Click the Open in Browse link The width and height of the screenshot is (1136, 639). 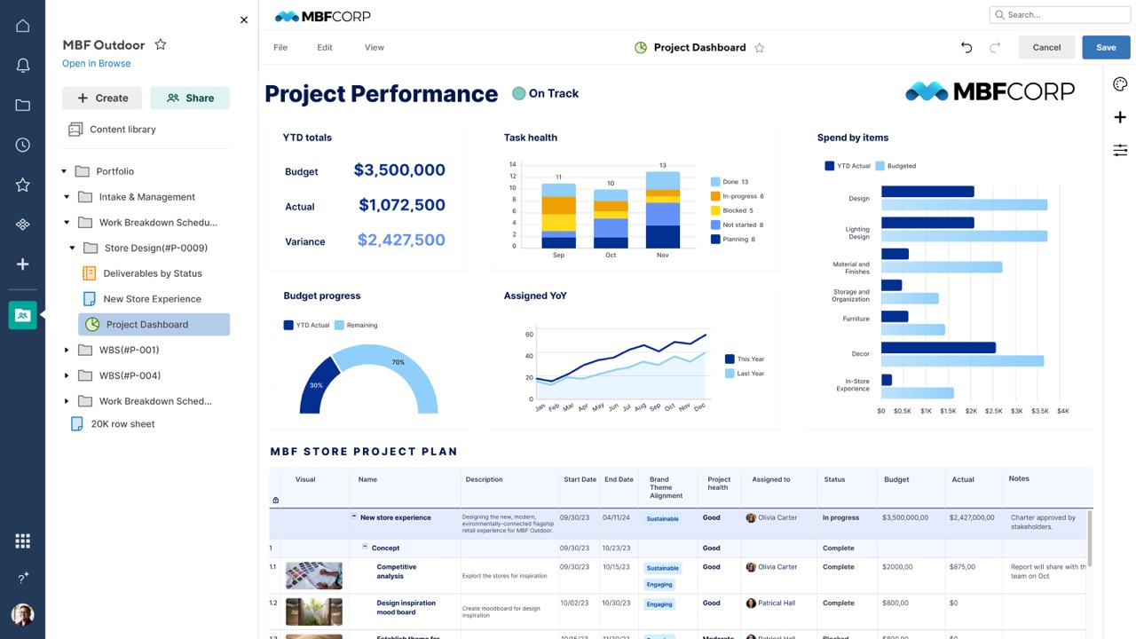96,63
